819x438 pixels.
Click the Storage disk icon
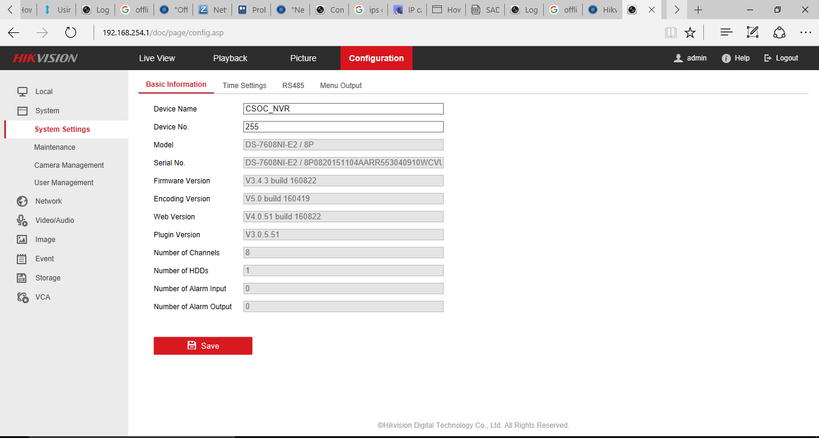(22, 278)
